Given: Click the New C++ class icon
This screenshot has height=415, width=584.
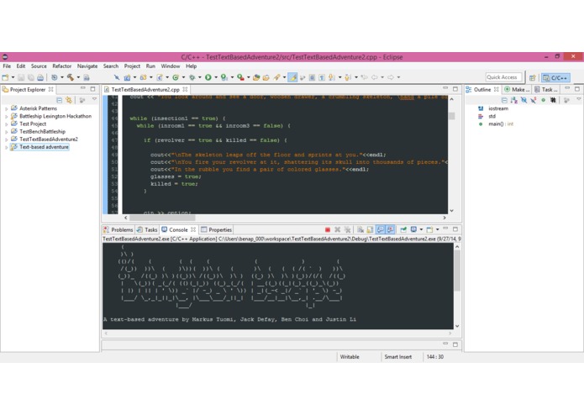Looking at the screenshot, I should [x=176, y=77].
